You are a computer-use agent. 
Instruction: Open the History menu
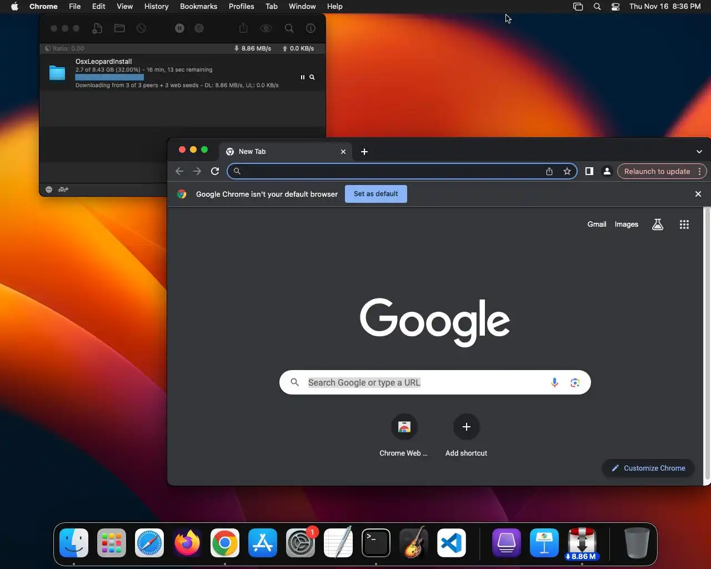click(156, 6)
